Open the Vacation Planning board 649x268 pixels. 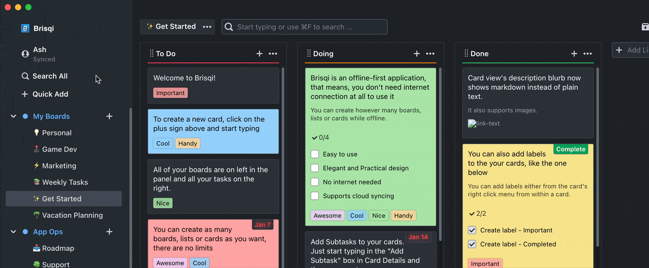click(63, 215)
